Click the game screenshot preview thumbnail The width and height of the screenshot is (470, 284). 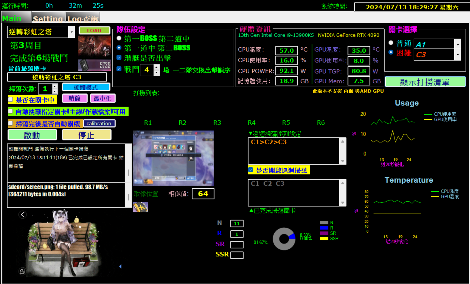pos(173,158)
